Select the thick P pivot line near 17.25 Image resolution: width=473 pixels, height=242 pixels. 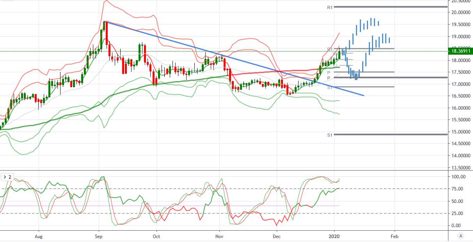390,77
